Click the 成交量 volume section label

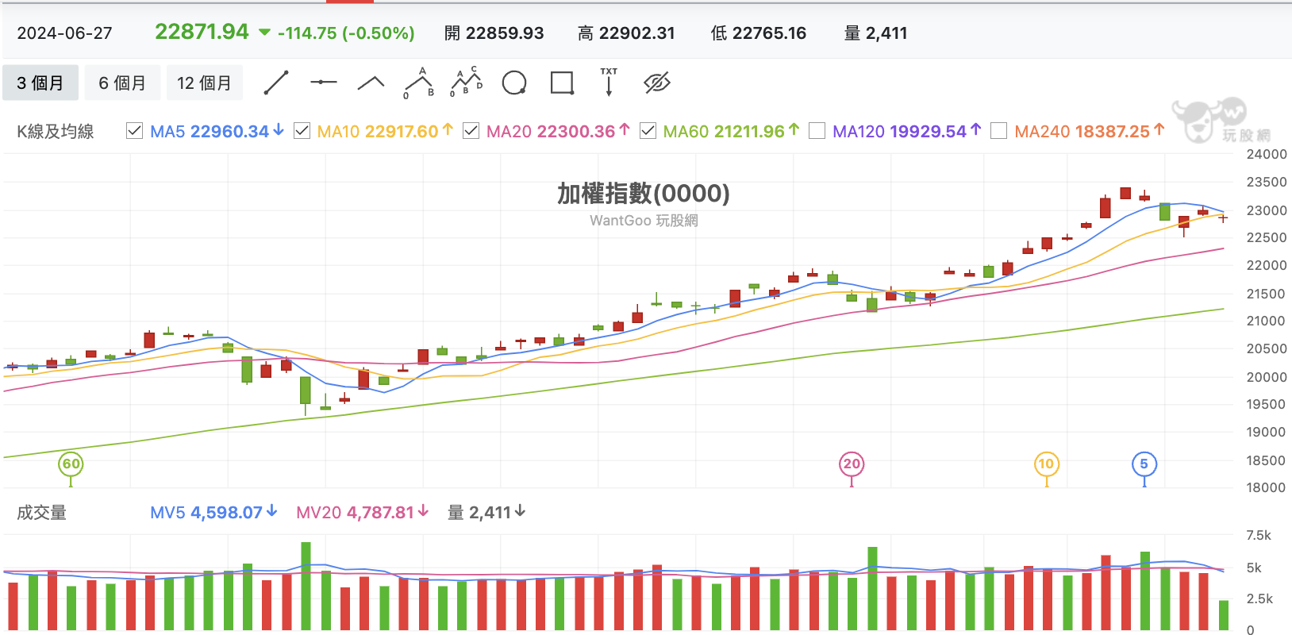tap(42, 513)
